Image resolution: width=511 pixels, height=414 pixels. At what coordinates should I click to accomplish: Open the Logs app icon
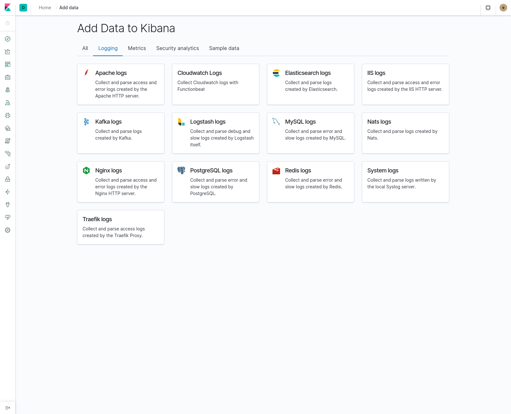coord(8,141)
